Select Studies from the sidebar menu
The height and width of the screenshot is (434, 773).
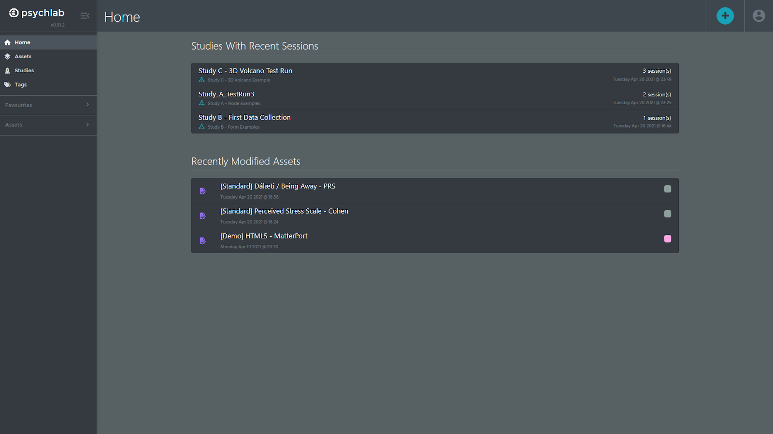[x=24, y=70]
